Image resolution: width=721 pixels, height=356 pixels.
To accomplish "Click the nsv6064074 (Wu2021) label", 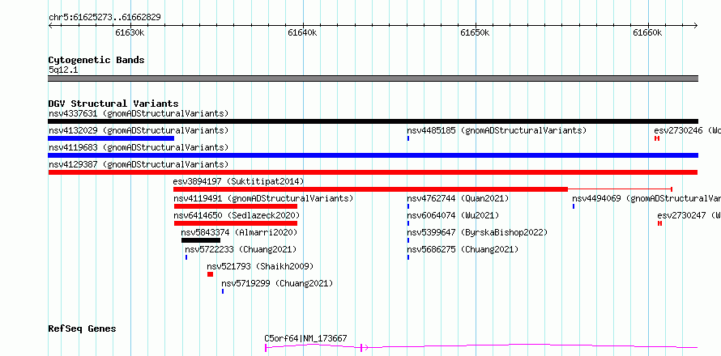I will 453,215.
